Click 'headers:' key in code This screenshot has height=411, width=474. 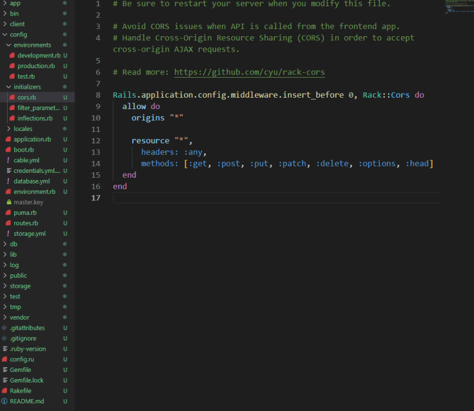(x=159, y=152)
